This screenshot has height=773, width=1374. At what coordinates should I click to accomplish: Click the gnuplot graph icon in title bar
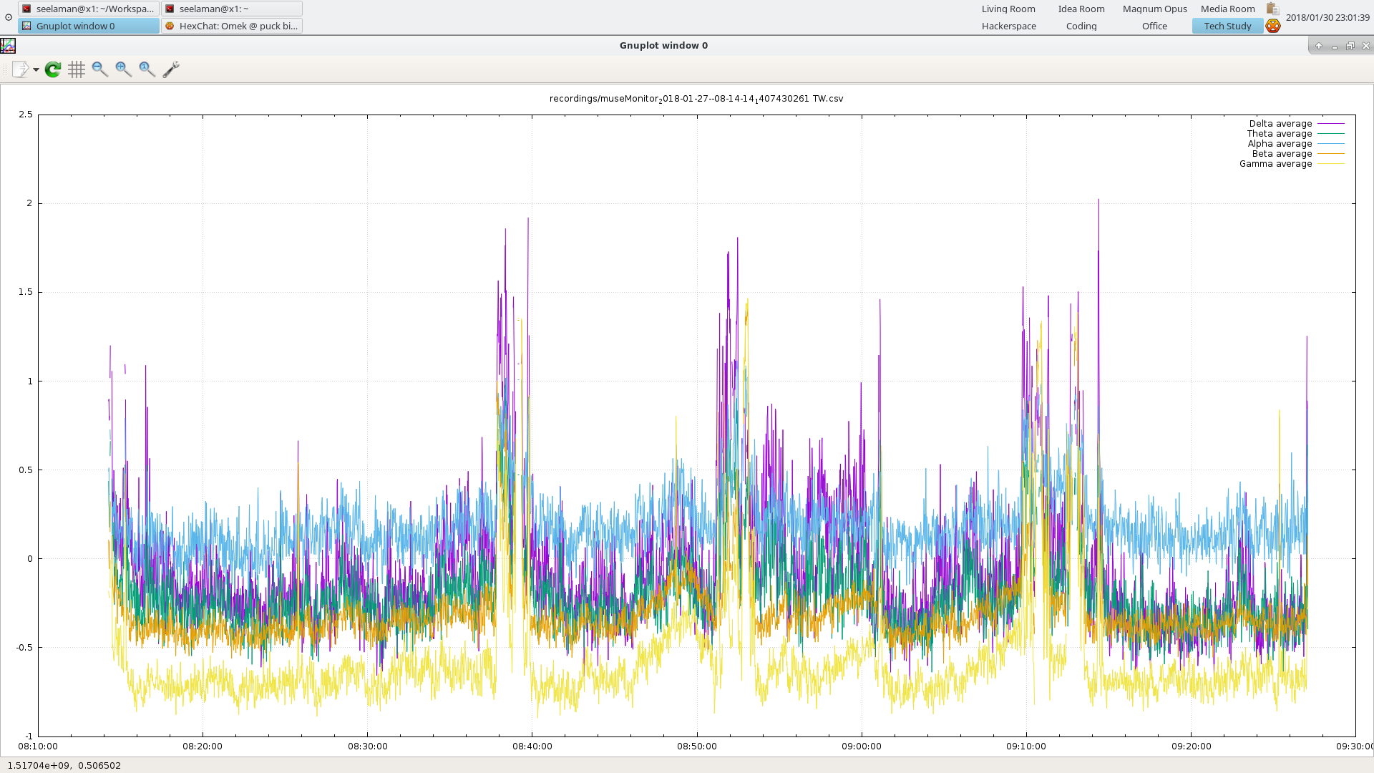click(x=8, y=46)
